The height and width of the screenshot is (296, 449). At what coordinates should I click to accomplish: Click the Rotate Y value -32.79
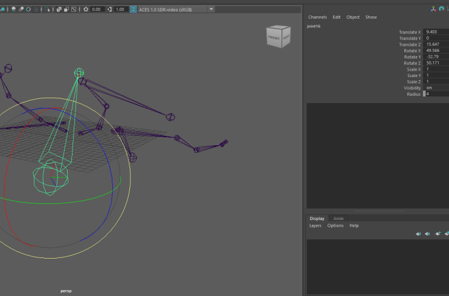pos(436,57)
